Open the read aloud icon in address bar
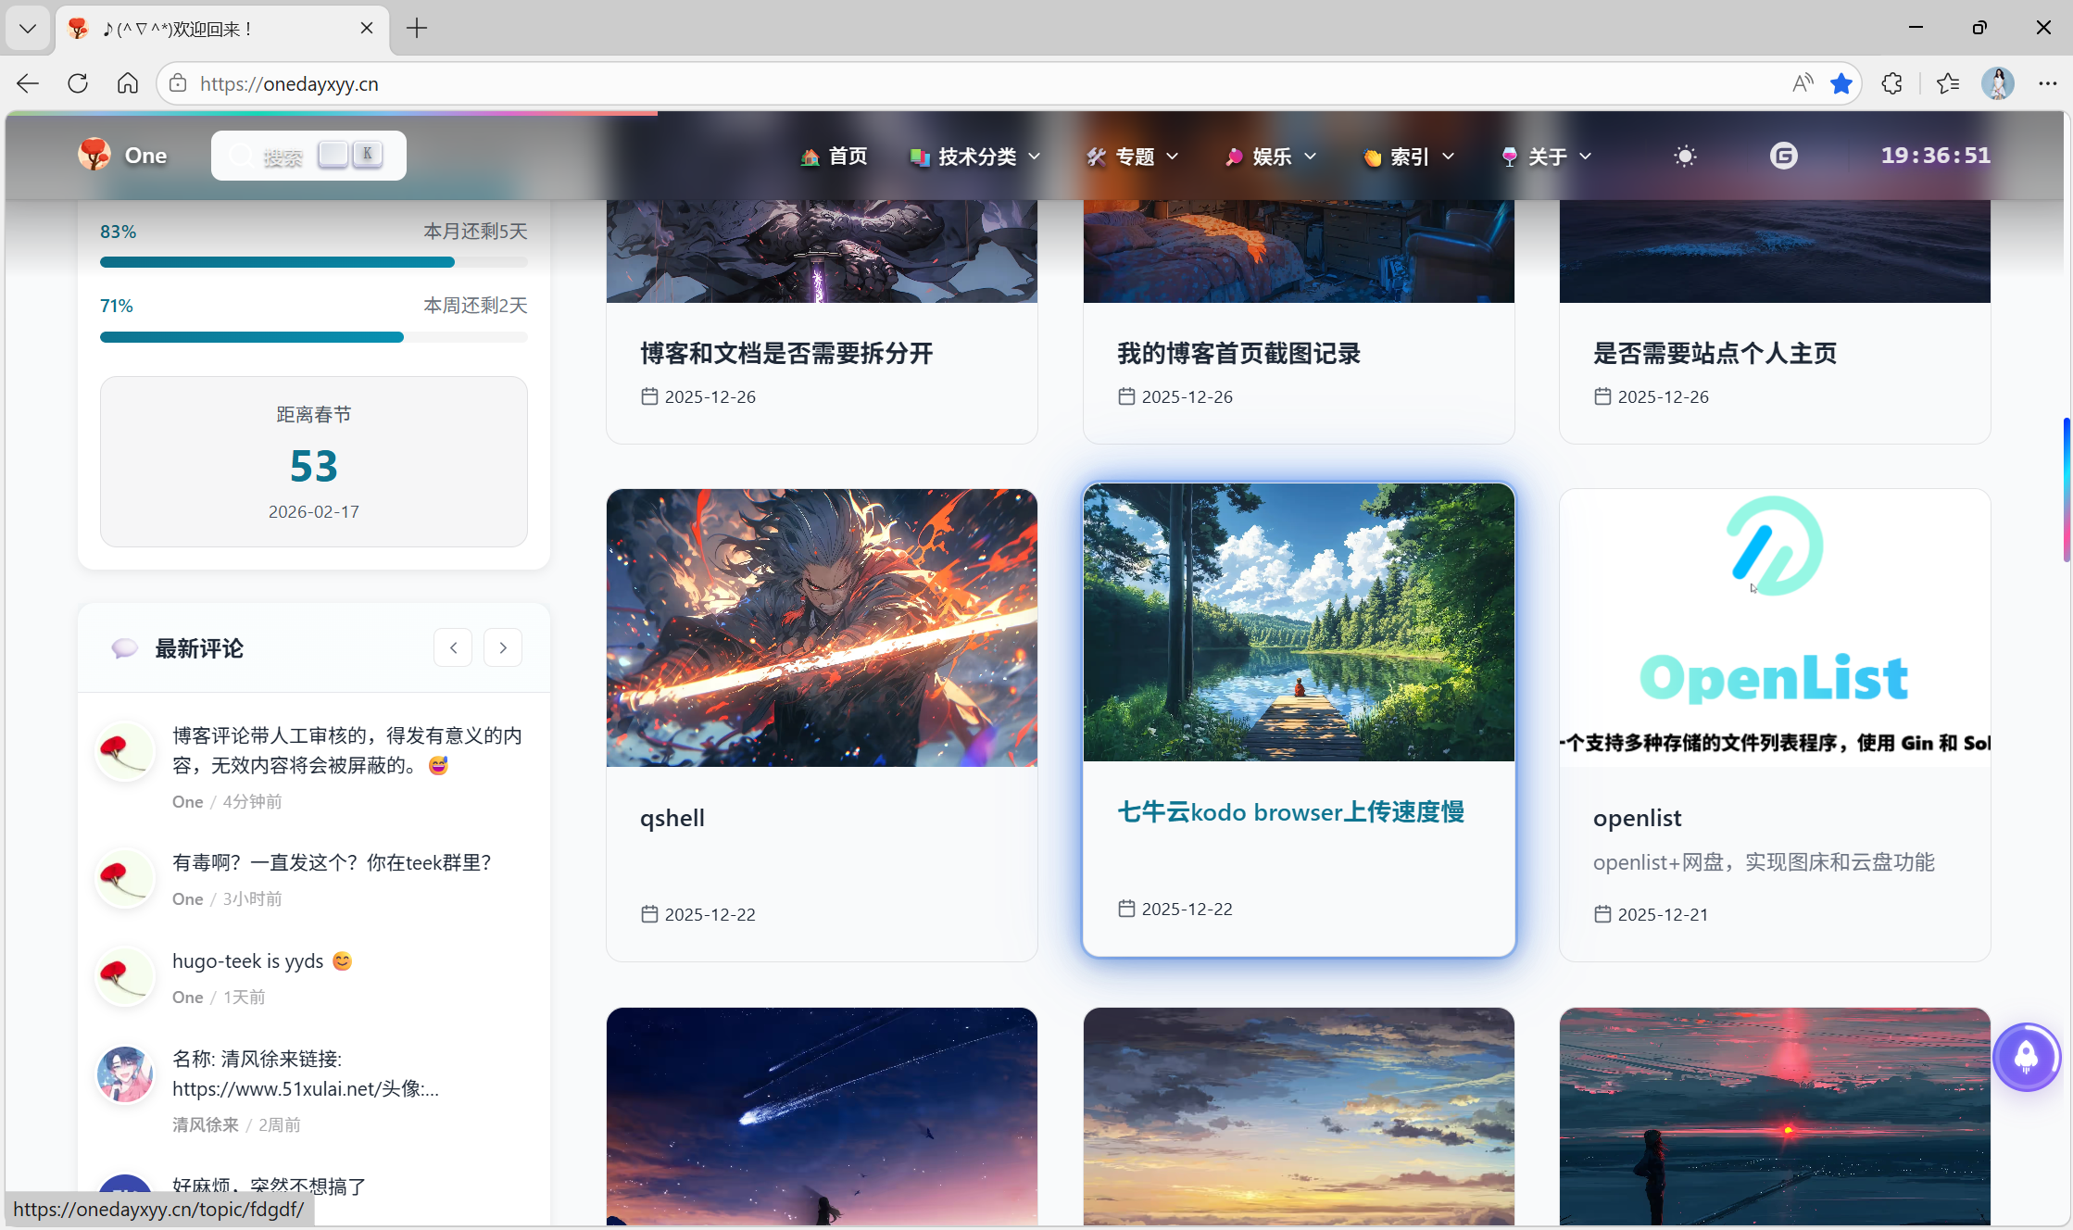This screenshot has width=2073, height=1230. point(1802,83)
